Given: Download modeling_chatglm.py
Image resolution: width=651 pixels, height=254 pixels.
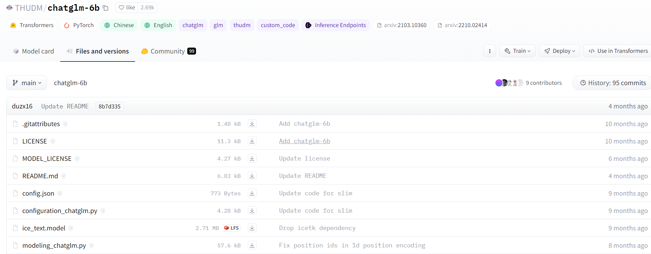Looking at the screenshot, I should point(252,245).
